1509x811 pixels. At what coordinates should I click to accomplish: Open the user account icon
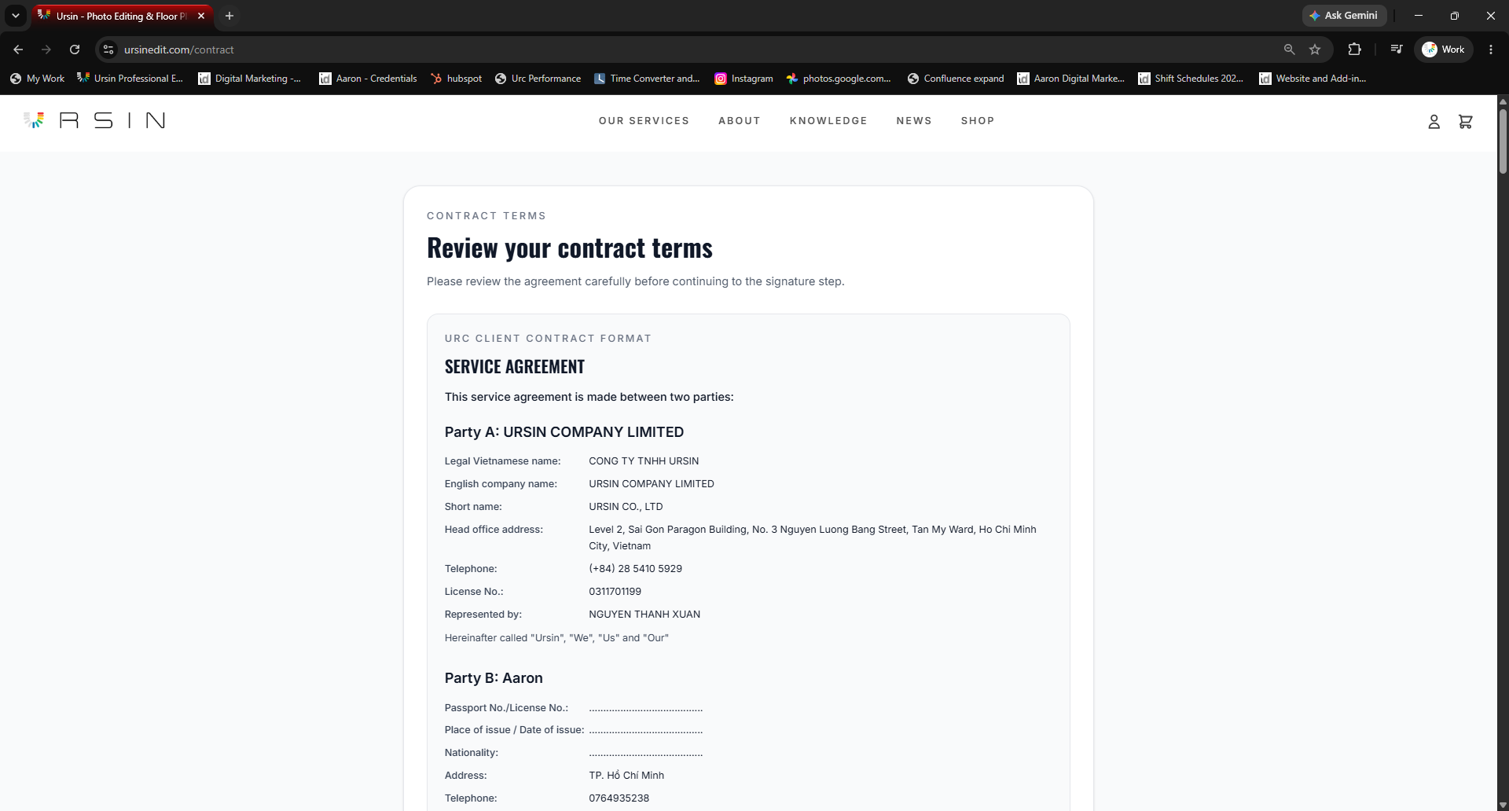tap(1434, 122)
